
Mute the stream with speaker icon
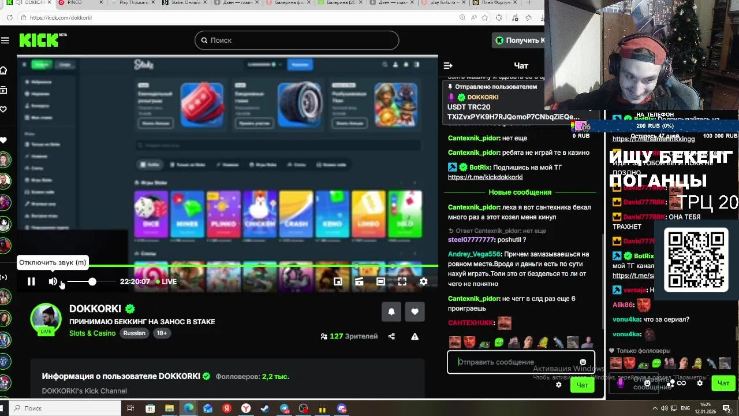(53, 281)
